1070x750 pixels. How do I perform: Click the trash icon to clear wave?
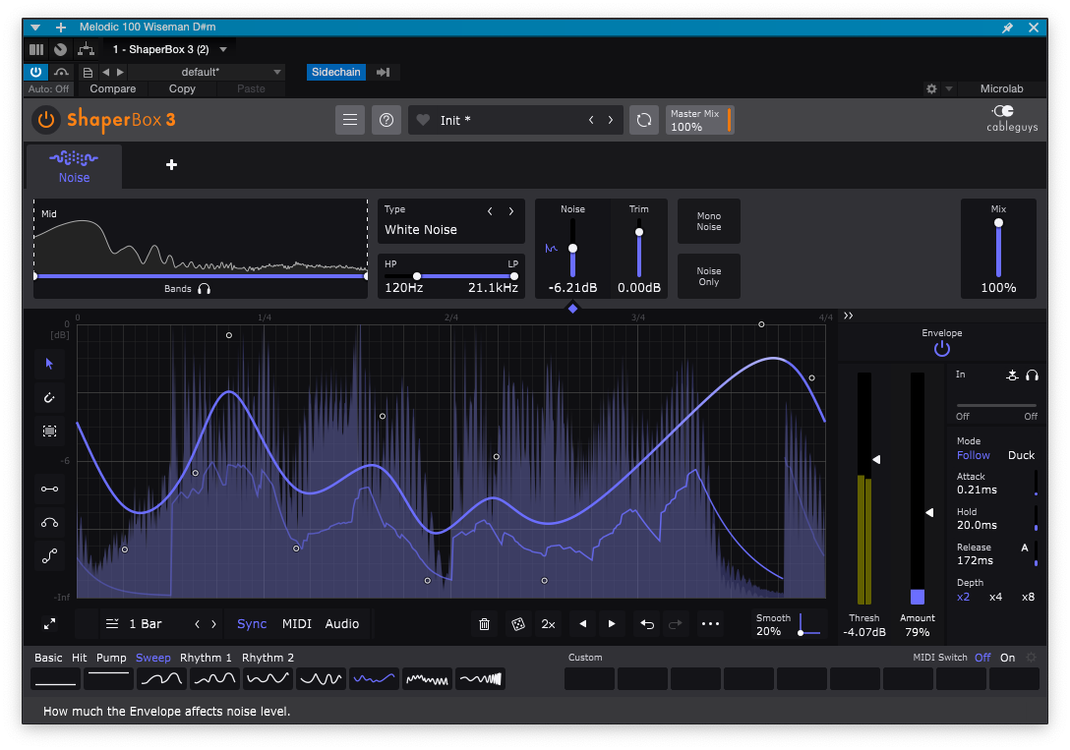click(x=485, y=624)
